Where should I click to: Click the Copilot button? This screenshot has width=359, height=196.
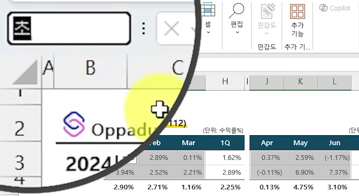(x=335, y=8)
